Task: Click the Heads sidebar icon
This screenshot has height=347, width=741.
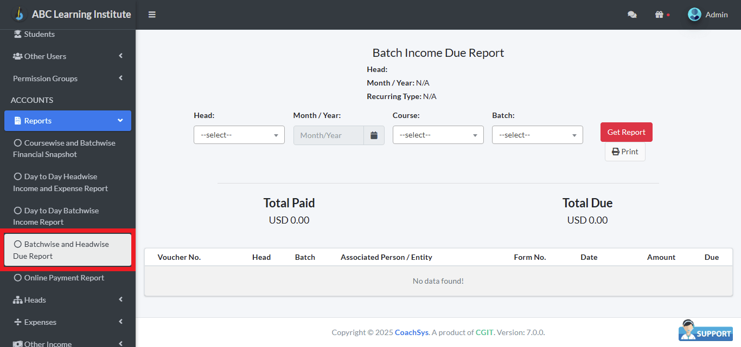Action: [x=17, y=299]
